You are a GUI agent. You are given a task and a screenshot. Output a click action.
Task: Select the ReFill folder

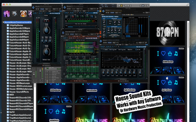point(12,112)
